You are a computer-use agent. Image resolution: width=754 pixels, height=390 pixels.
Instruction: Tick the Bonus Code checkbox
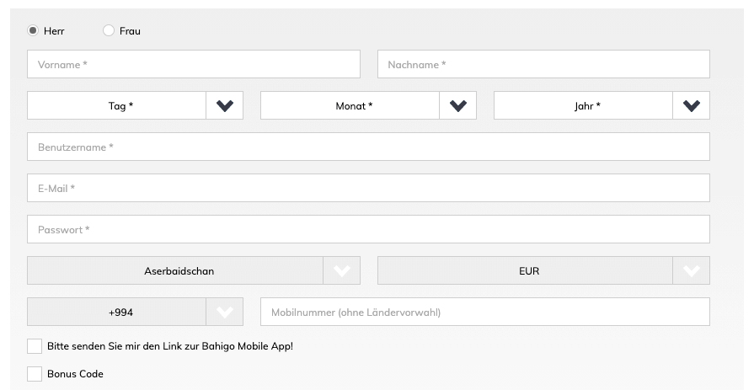click(x=35, y=374)
